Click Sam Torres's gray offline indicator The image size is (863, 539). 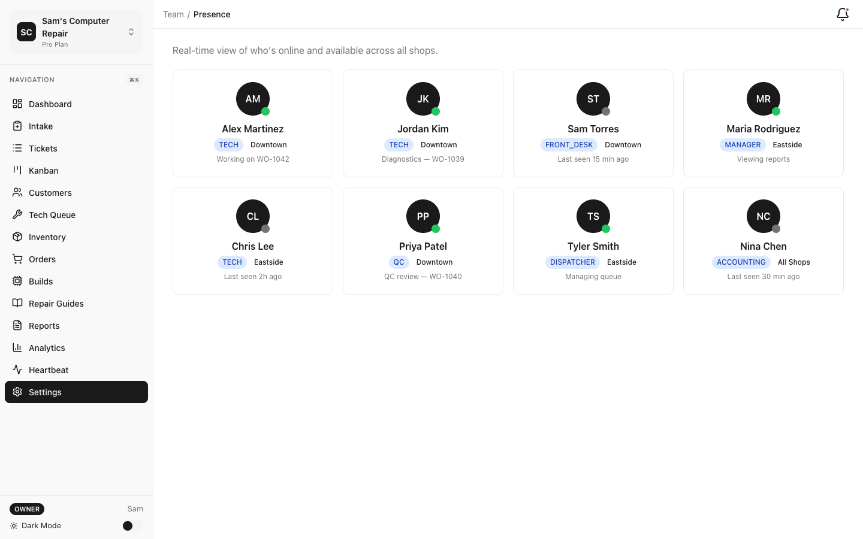pos(606,111)
